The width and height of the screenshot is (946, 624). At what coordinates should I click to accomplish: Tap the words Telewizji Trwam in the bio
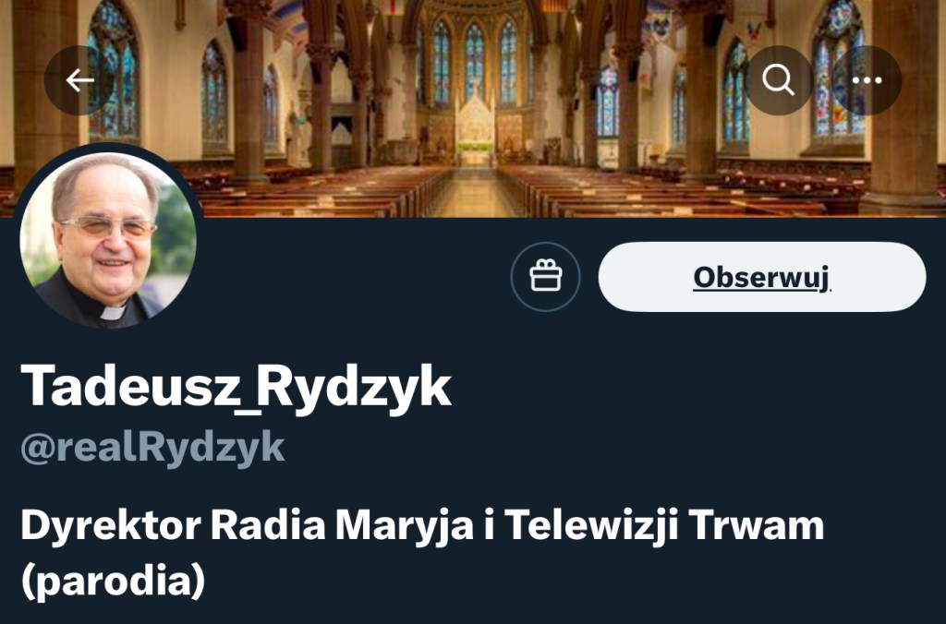coord(664,525)
